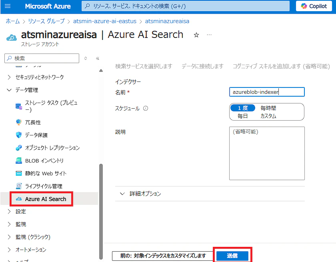Open オブジェクト レプリケーション menu item

52,148
